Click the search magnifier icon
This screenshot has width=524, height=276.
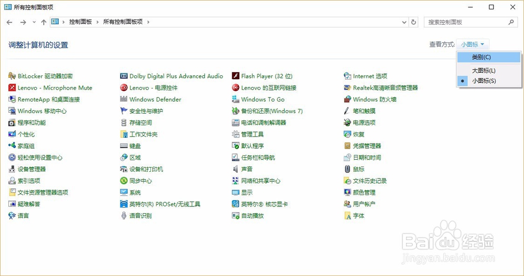pyautogui.click(x=511, y=23)
